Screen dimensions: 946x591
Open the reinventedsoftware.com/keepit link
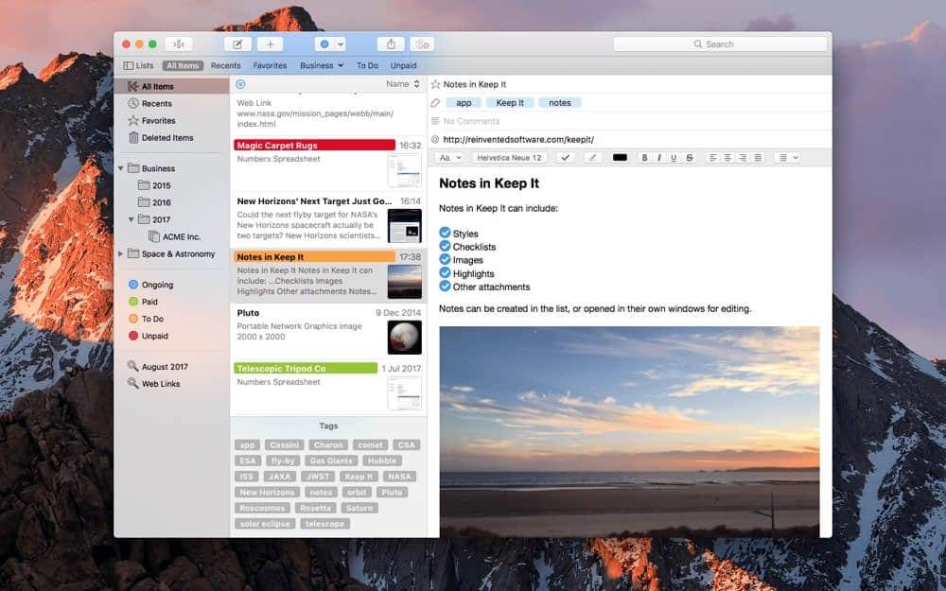[x=518, y=139]
